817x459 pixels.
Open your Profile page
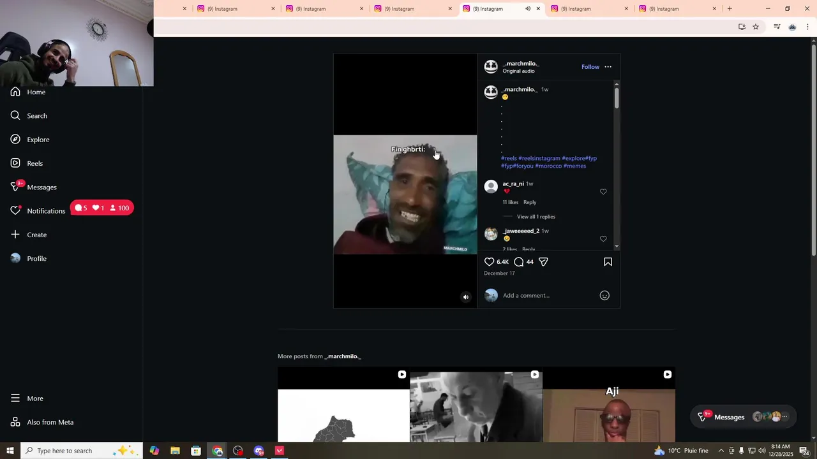(x=29, y=258)
